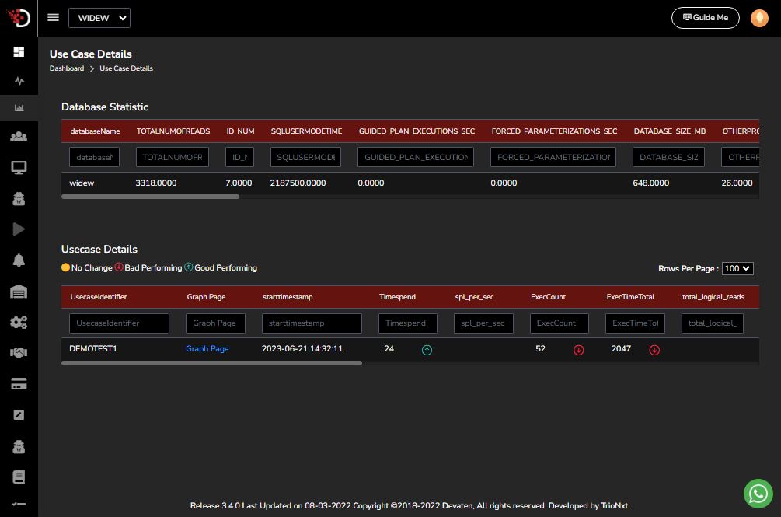This screenshot has height=517, width=781.
Task: Open the Graph Page link for DEMOTEST1
Action: (x=207, y=348)
